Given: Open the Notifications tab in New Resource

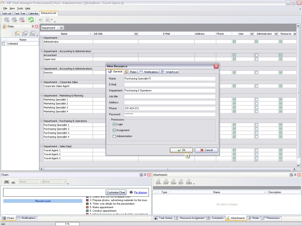Looking at the screenshot, I should (149, 72).
